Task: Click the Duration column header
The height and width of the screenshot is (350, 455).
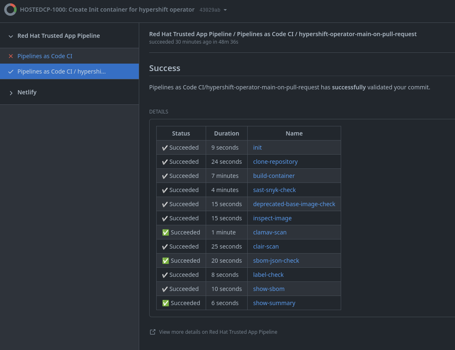Action: (226, 133)
